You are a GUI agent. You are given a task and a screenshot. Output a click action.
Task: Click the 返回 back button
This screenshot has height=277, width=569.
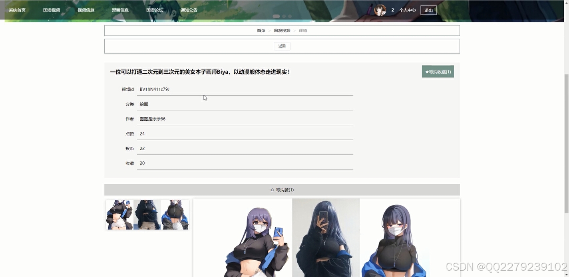point(282,46)
